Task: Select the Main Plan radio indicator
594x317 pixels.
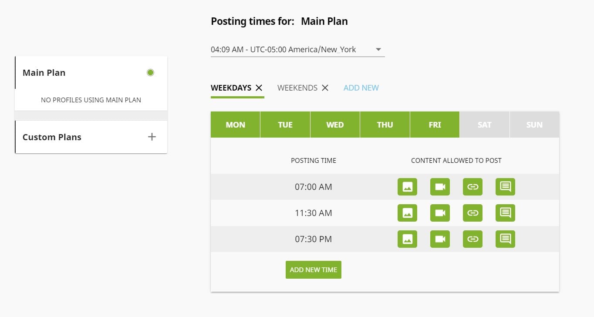Action: [x=150, y=73]
